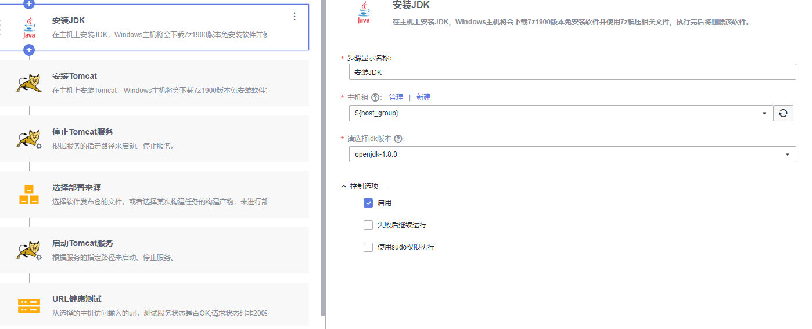The height and width of the screenshot is (329, 812).
Task: Collapse the 控制选项 section
Action: click(x=344, y=186)
